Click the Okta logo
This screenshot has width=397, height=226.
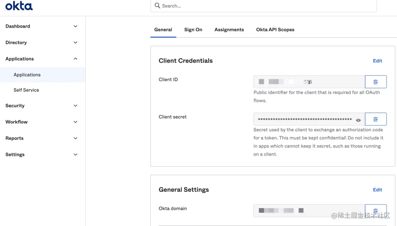coord(19,6)
